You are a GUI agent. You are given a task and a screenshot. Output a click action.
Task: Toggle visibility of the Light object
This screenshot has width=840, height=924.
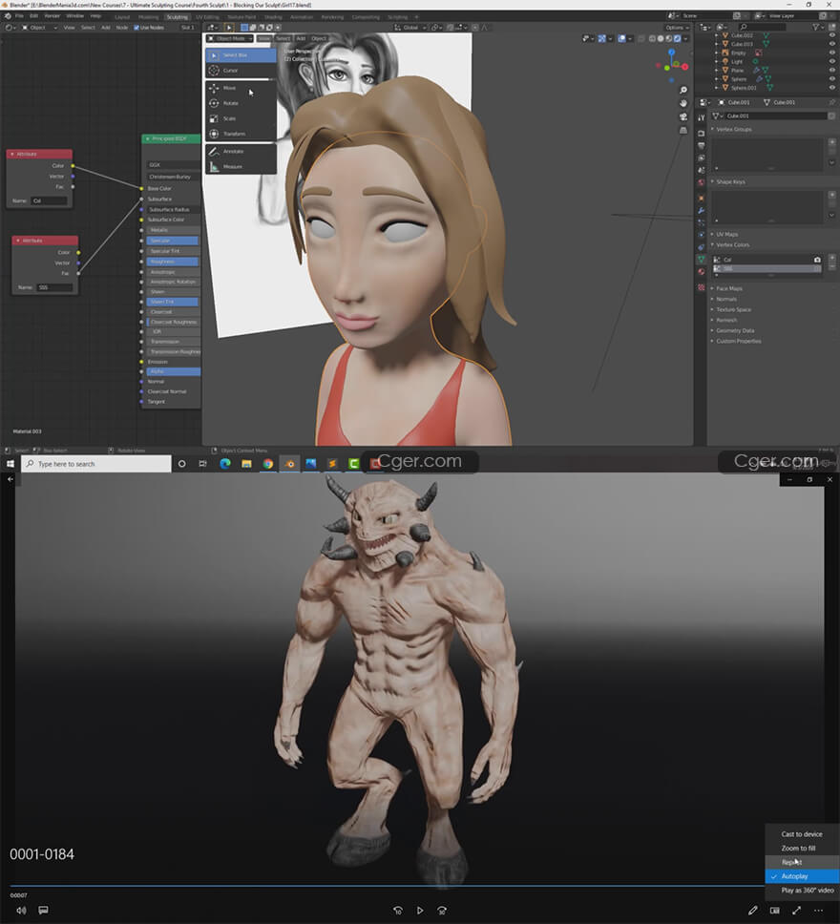tap(831, 61)
